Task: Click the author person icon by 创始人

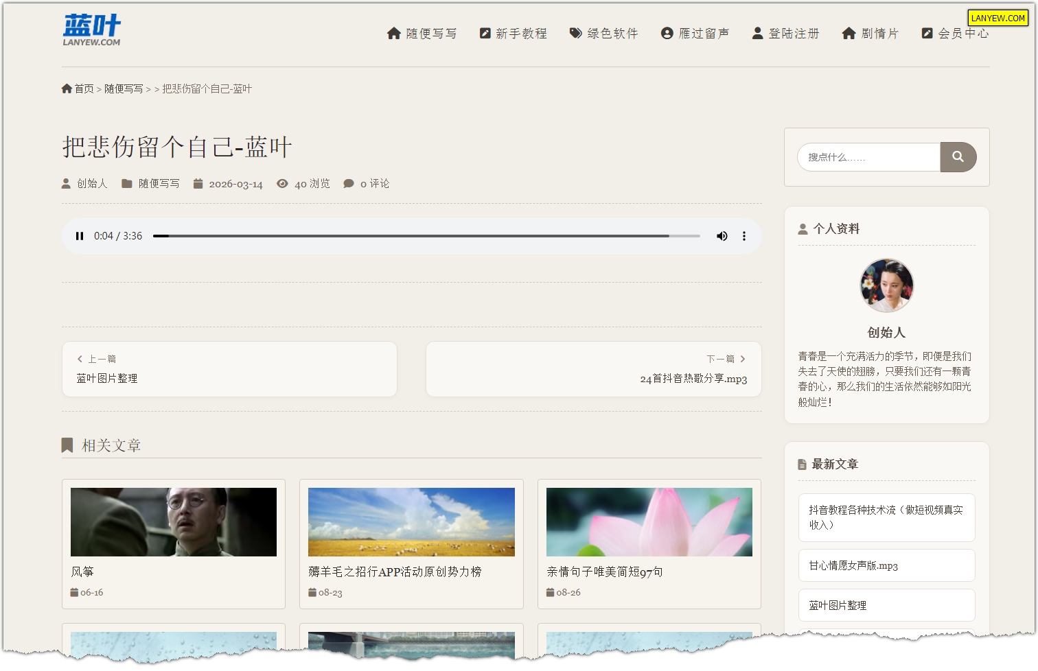Action: pos(67,184)
